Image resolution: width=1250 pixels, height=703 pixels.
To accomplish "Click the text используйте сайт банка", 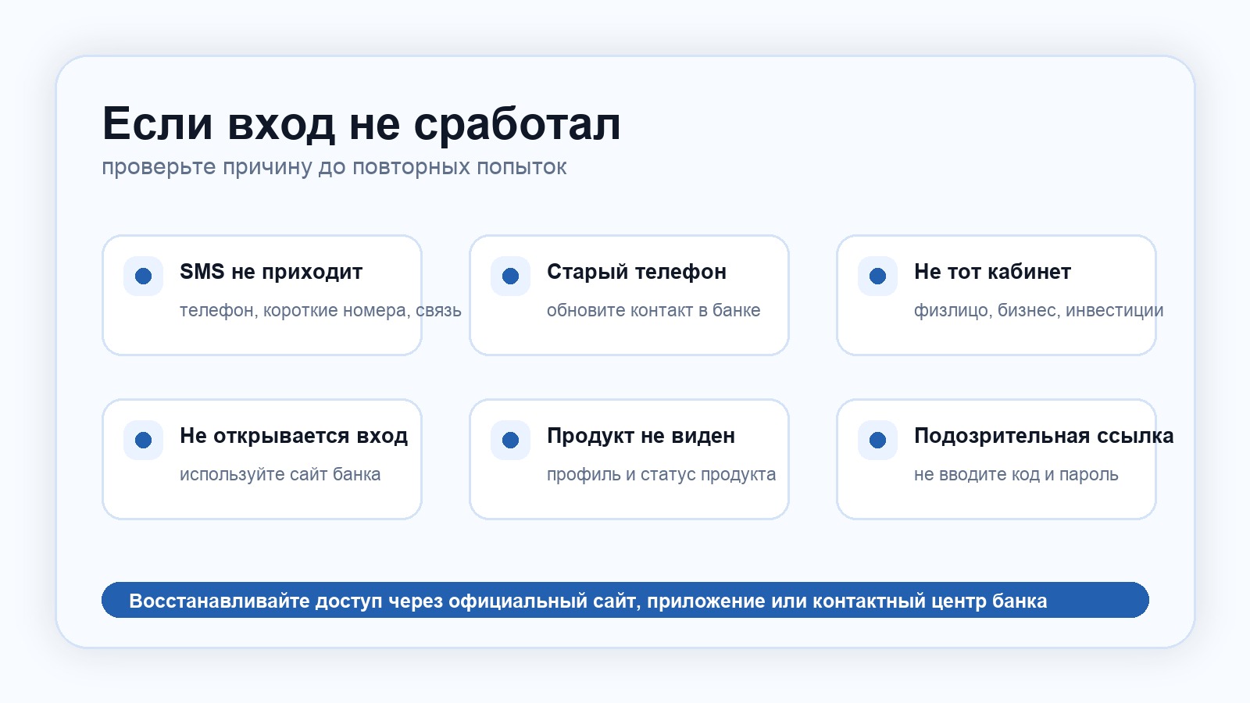I will coord(280,474).
